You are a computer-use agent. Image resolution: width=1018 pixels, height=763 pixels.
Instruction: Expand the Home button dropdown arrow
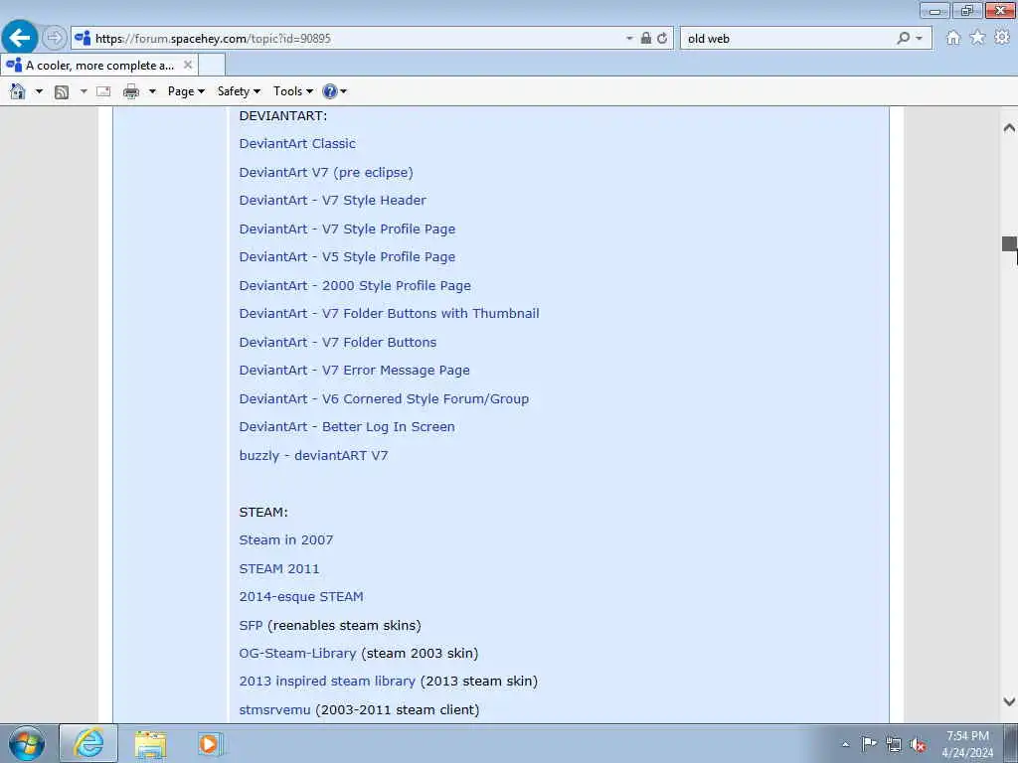tap(39, 91)
